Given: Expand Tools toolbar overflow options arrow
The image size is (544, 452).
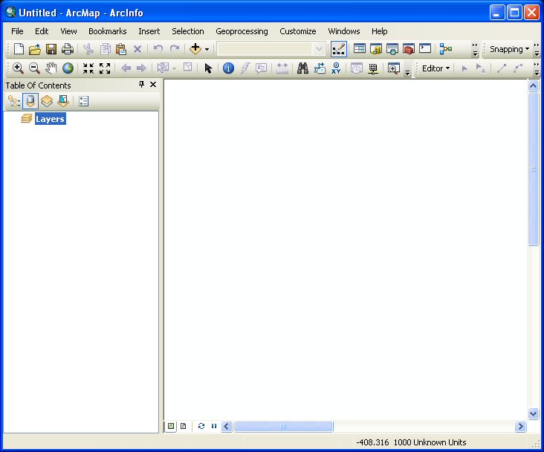Looking at the screenshot, I should click(x=408, y=72).
